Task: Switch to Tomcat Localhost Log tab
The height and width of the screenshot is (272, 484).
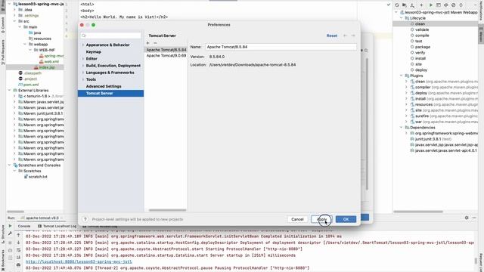Action: point(57,226)
